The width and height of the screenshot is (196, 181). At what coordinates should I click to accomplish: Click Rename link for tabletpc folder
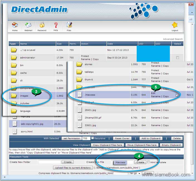156,73
